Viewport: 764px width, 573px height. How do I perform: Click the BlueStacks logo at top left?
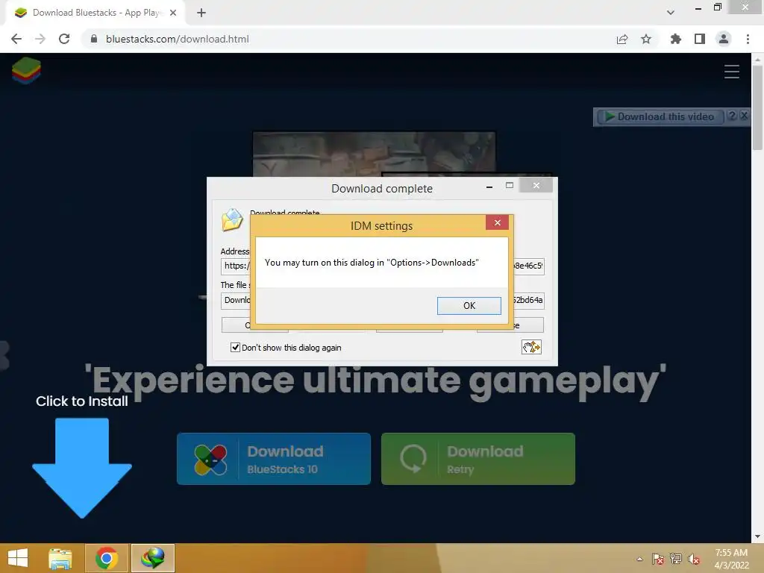click(x=26, y=71)
